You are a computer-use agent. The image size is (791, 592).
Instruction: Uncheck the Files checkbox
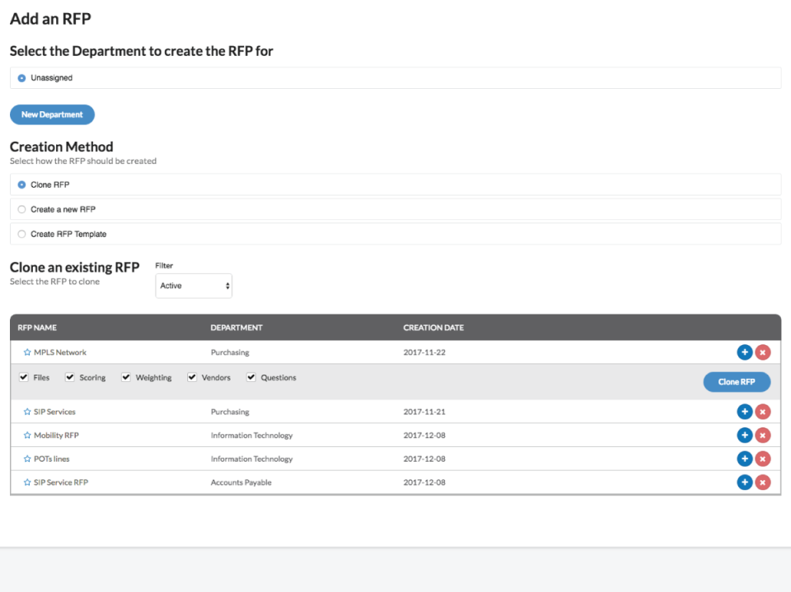click(24, 378)
